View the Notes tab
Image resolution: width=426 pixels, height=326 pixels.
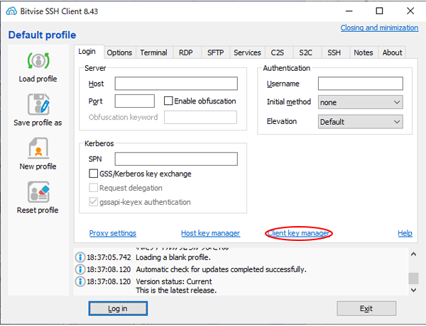364,52
